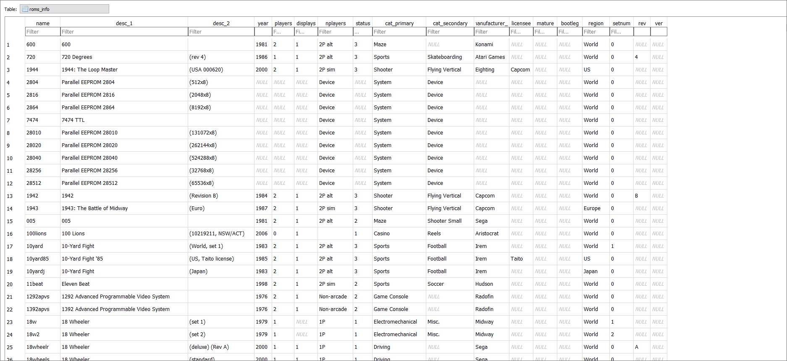Click the bootleg column header
The width and height of the screenshot is (787, 361).
(x=569, y=23)
